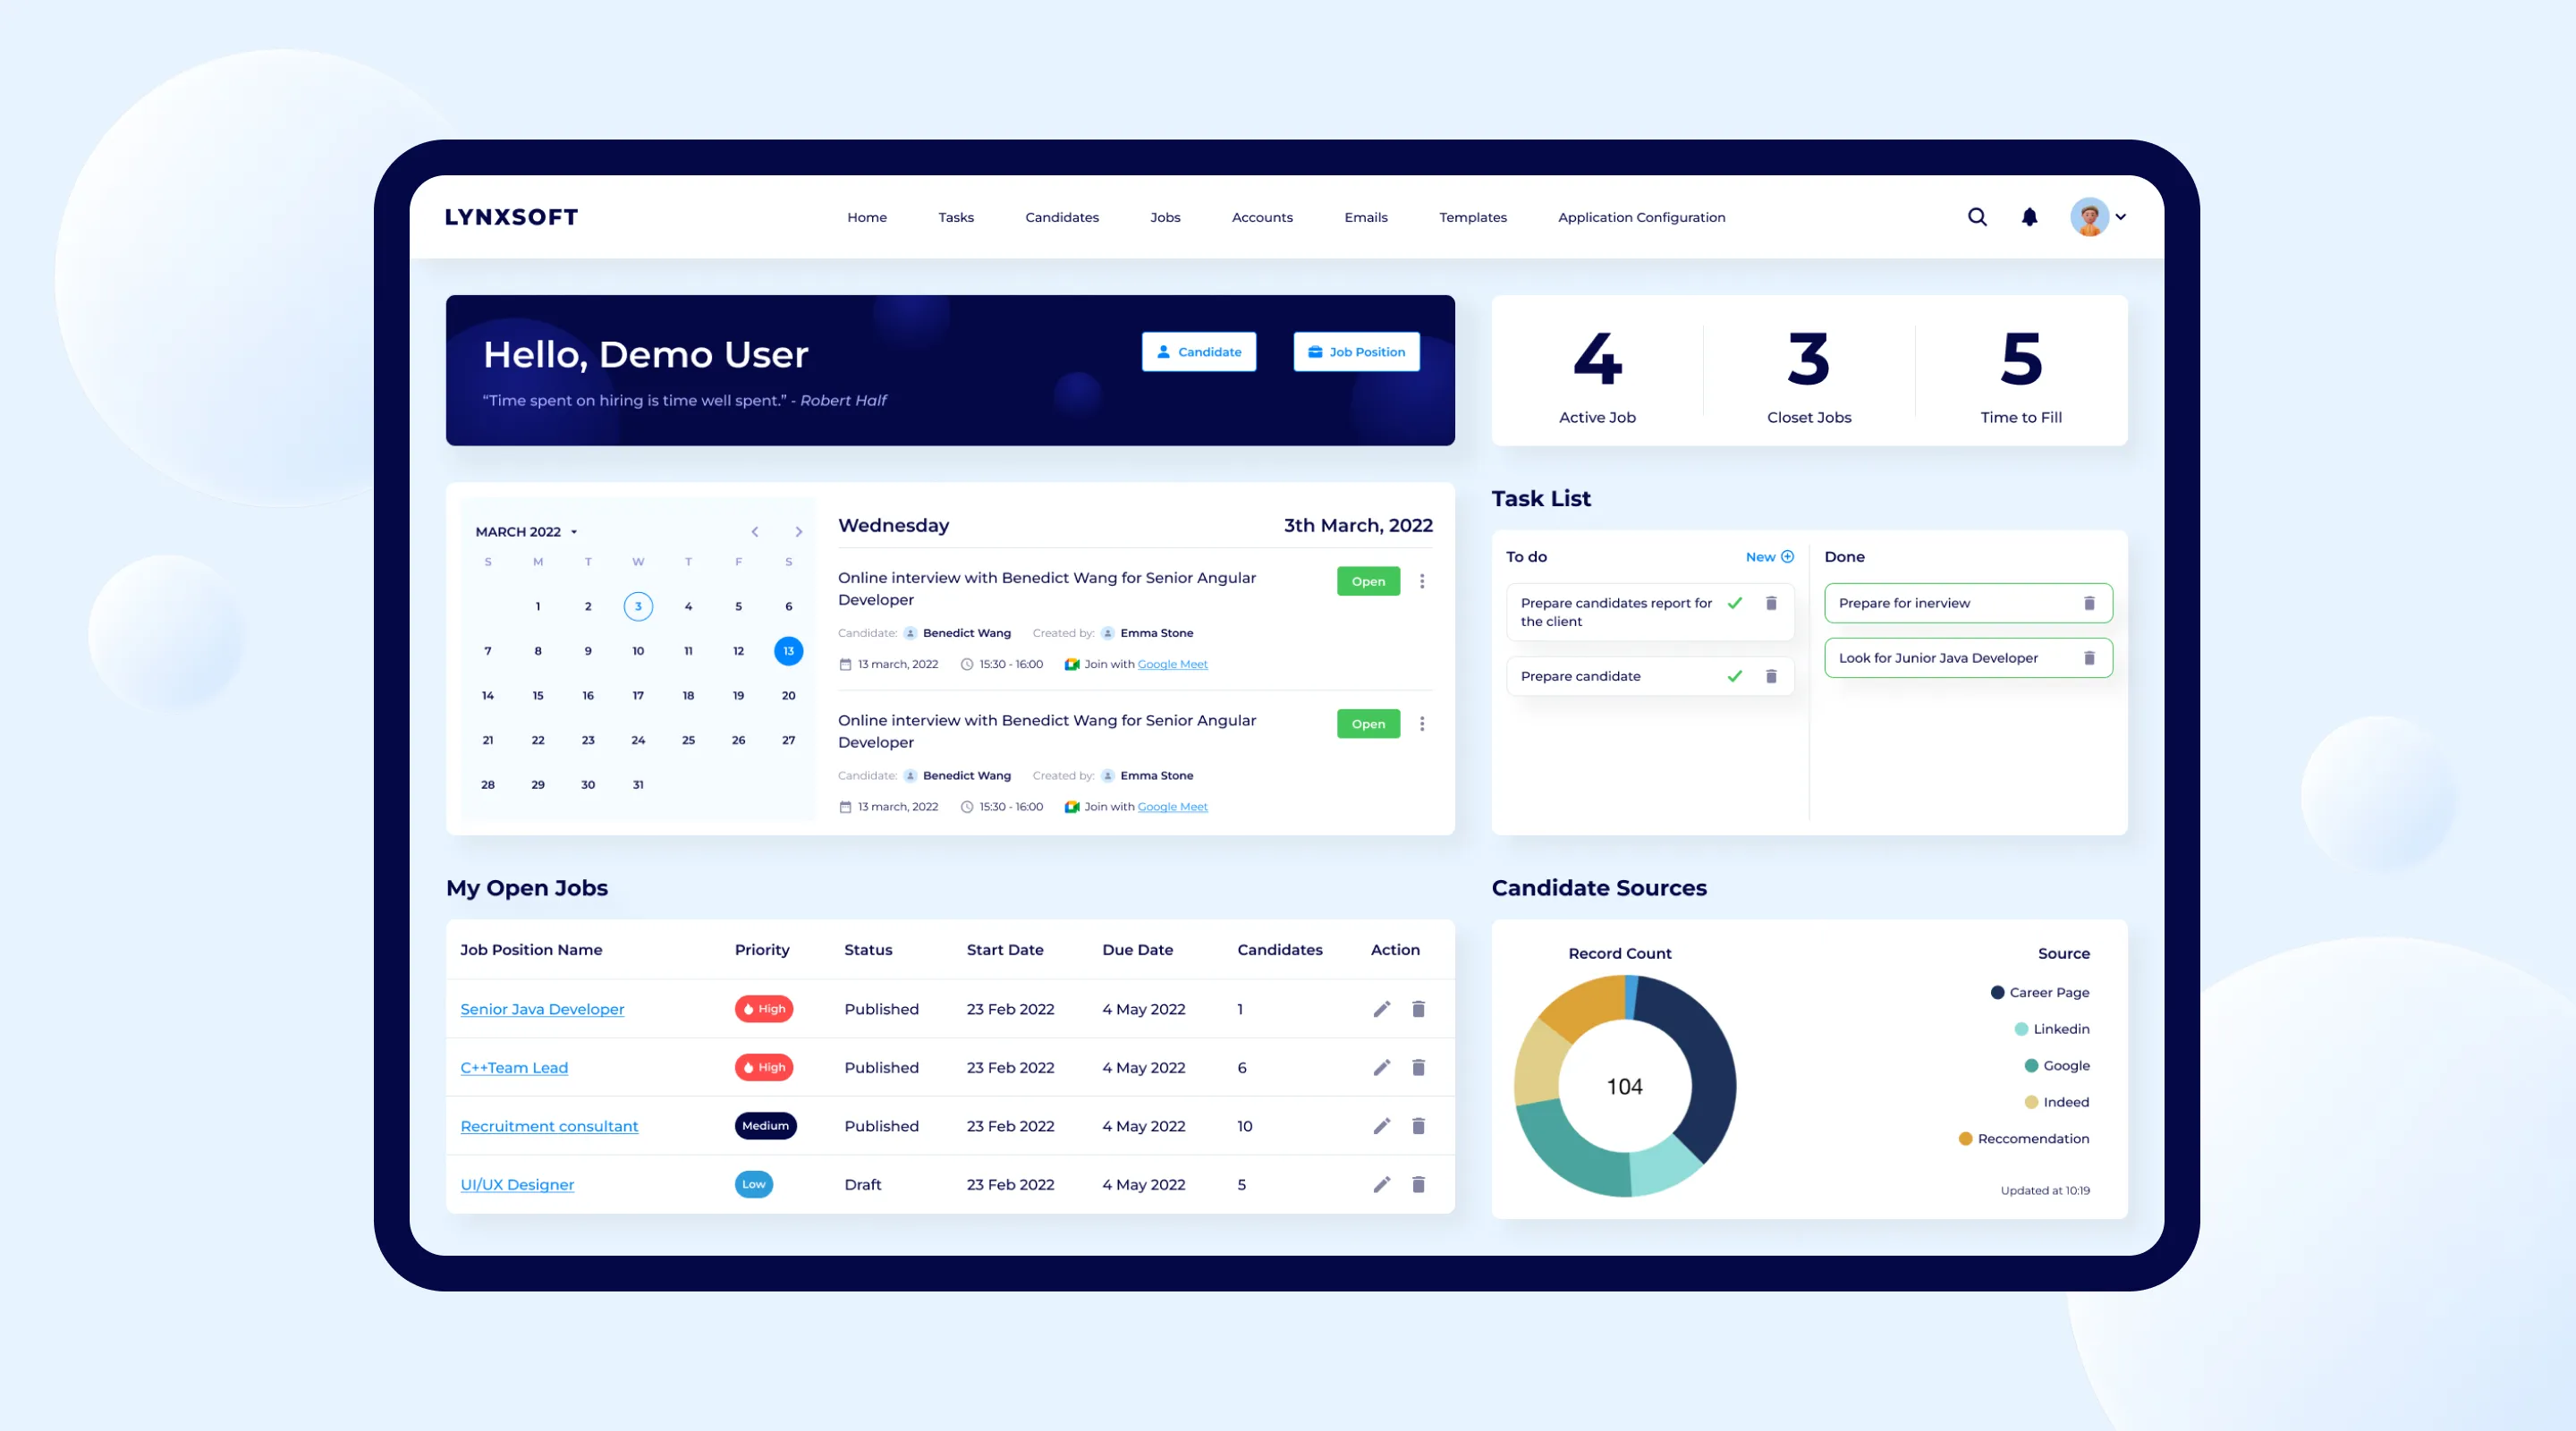Select March 31 in calendar
Image resolution: width=2576 pixels, height=1431 pixels.
pyautogui.click(x=638, y=785)
